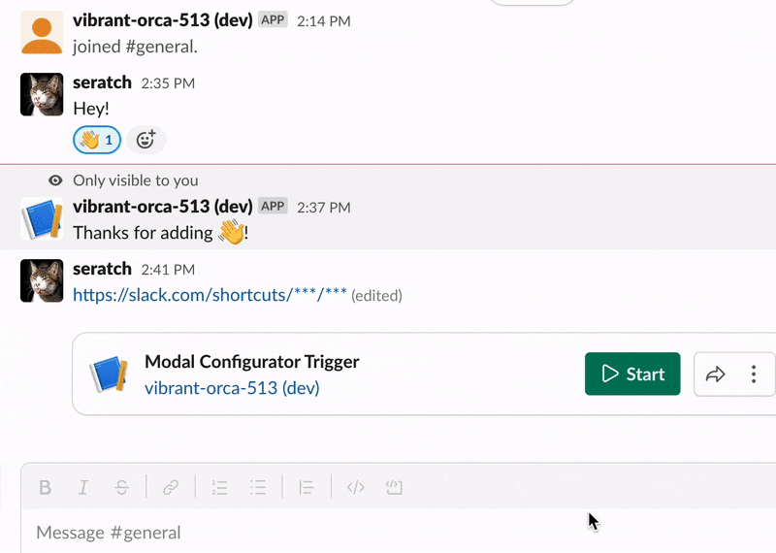The width and height of the screenshot is (776, 553).
Task: Add a new emoji reaction to Hey!
Action: tap(146, 140)
